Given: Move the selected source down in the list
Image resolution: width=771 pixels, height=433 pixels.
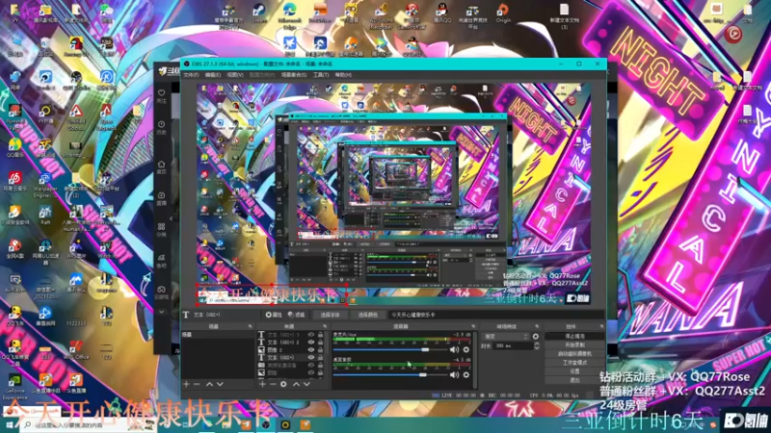Looking at the screenshot, I should coord(306,384).
